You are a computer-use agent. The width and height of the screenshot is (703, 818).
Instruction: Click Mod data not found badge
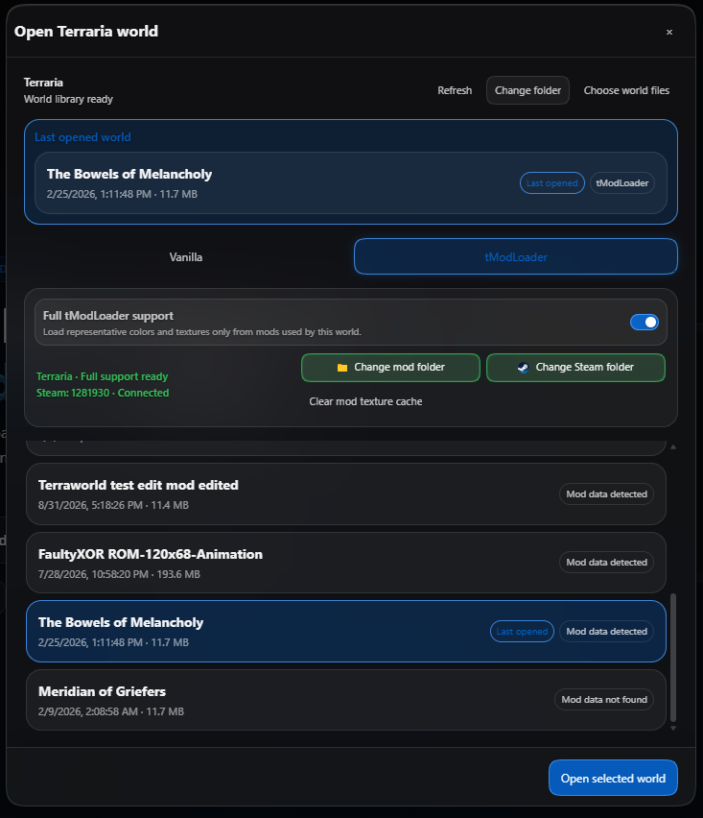604,700
